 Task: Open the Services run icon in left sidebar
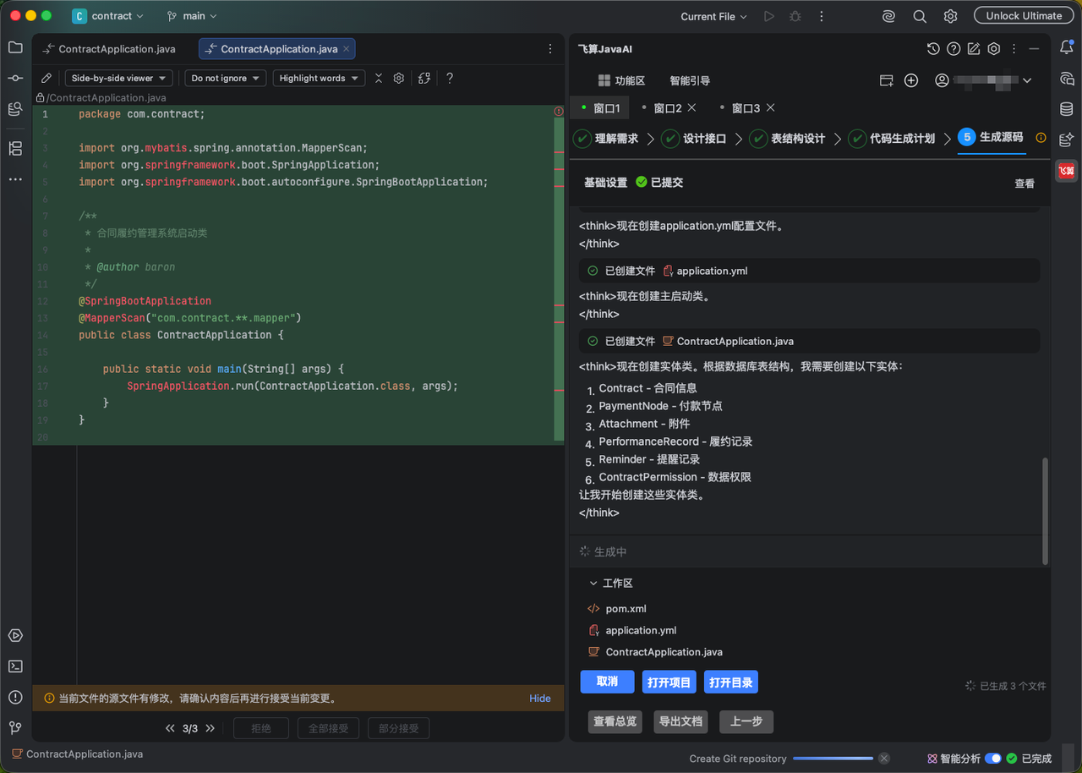15,636
